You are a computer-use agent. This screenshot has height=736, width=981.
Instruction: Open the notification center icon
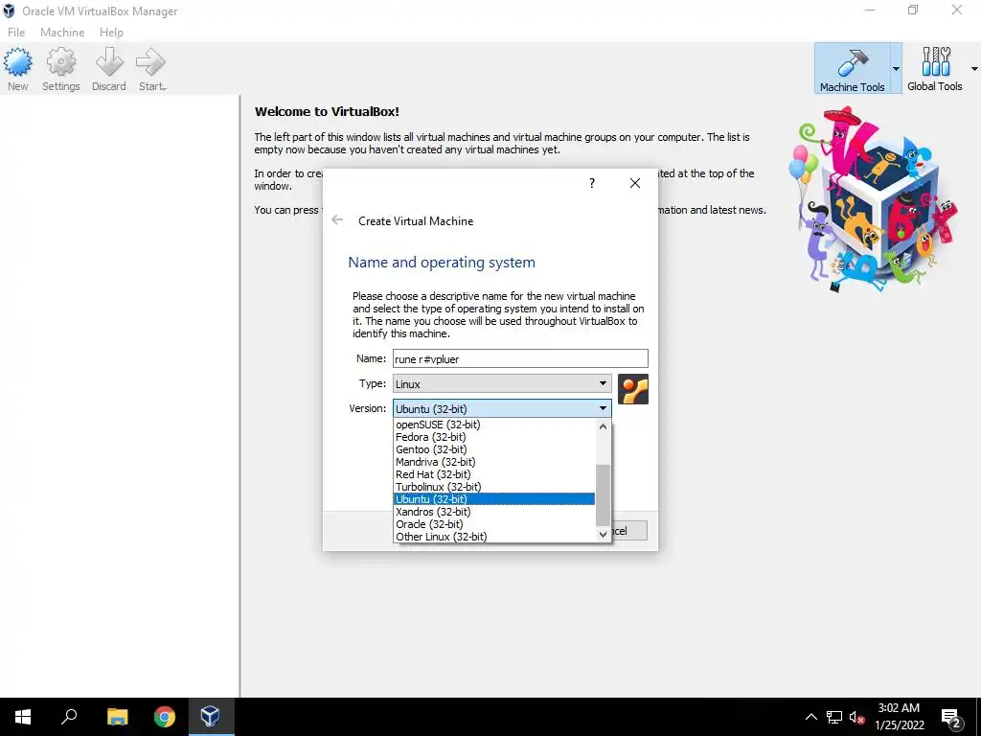[951, 718]
